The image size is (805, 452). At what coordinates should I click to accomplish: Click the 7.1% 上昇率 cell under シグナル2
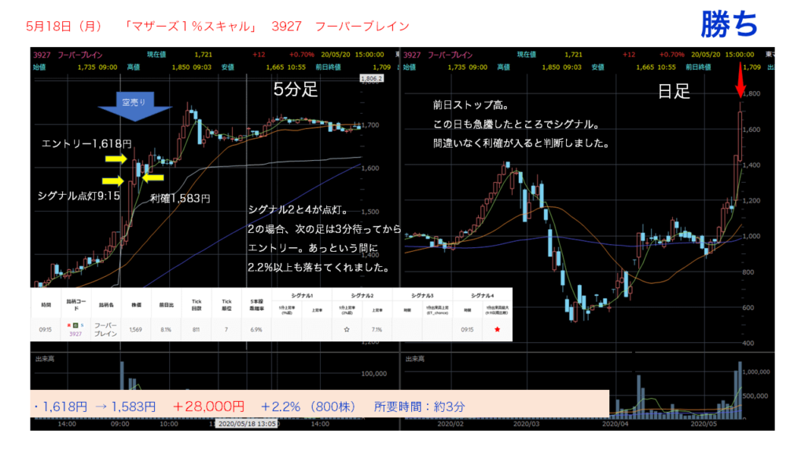(377, 330)
